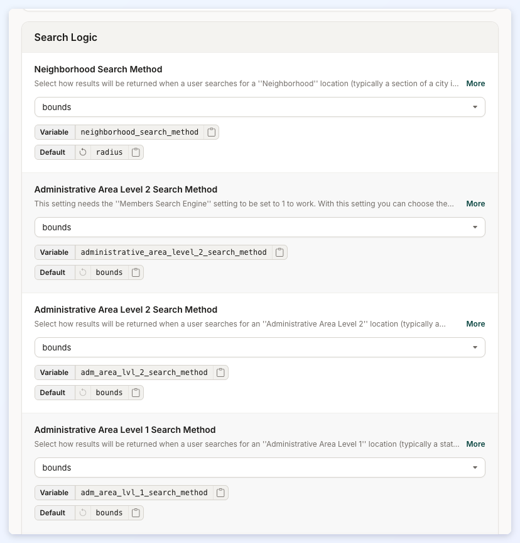520x543 pixels.
Task: Select the adm_area_lvl_2_search_method variable text
Action: (144, 372)
